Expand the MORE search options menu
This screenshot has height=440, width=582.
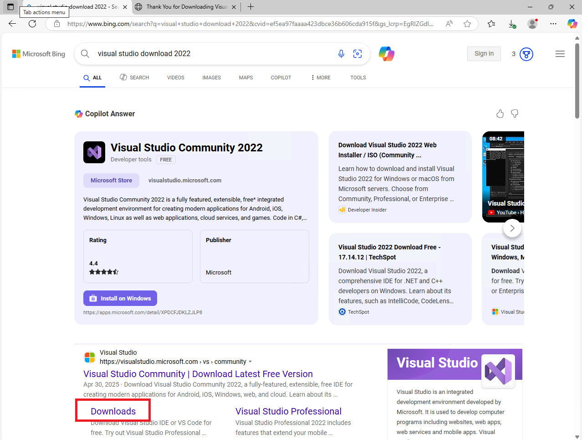[x=321, y=78]
